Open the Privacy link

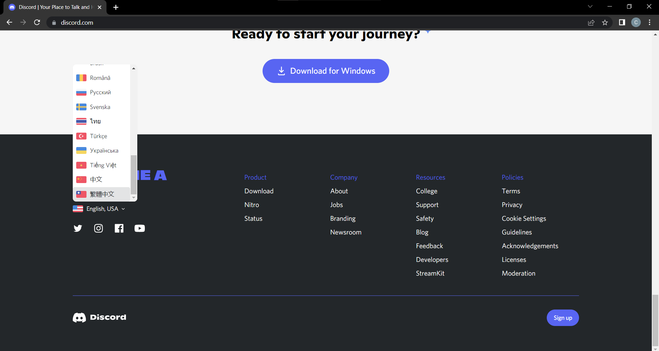click(512, 205)
